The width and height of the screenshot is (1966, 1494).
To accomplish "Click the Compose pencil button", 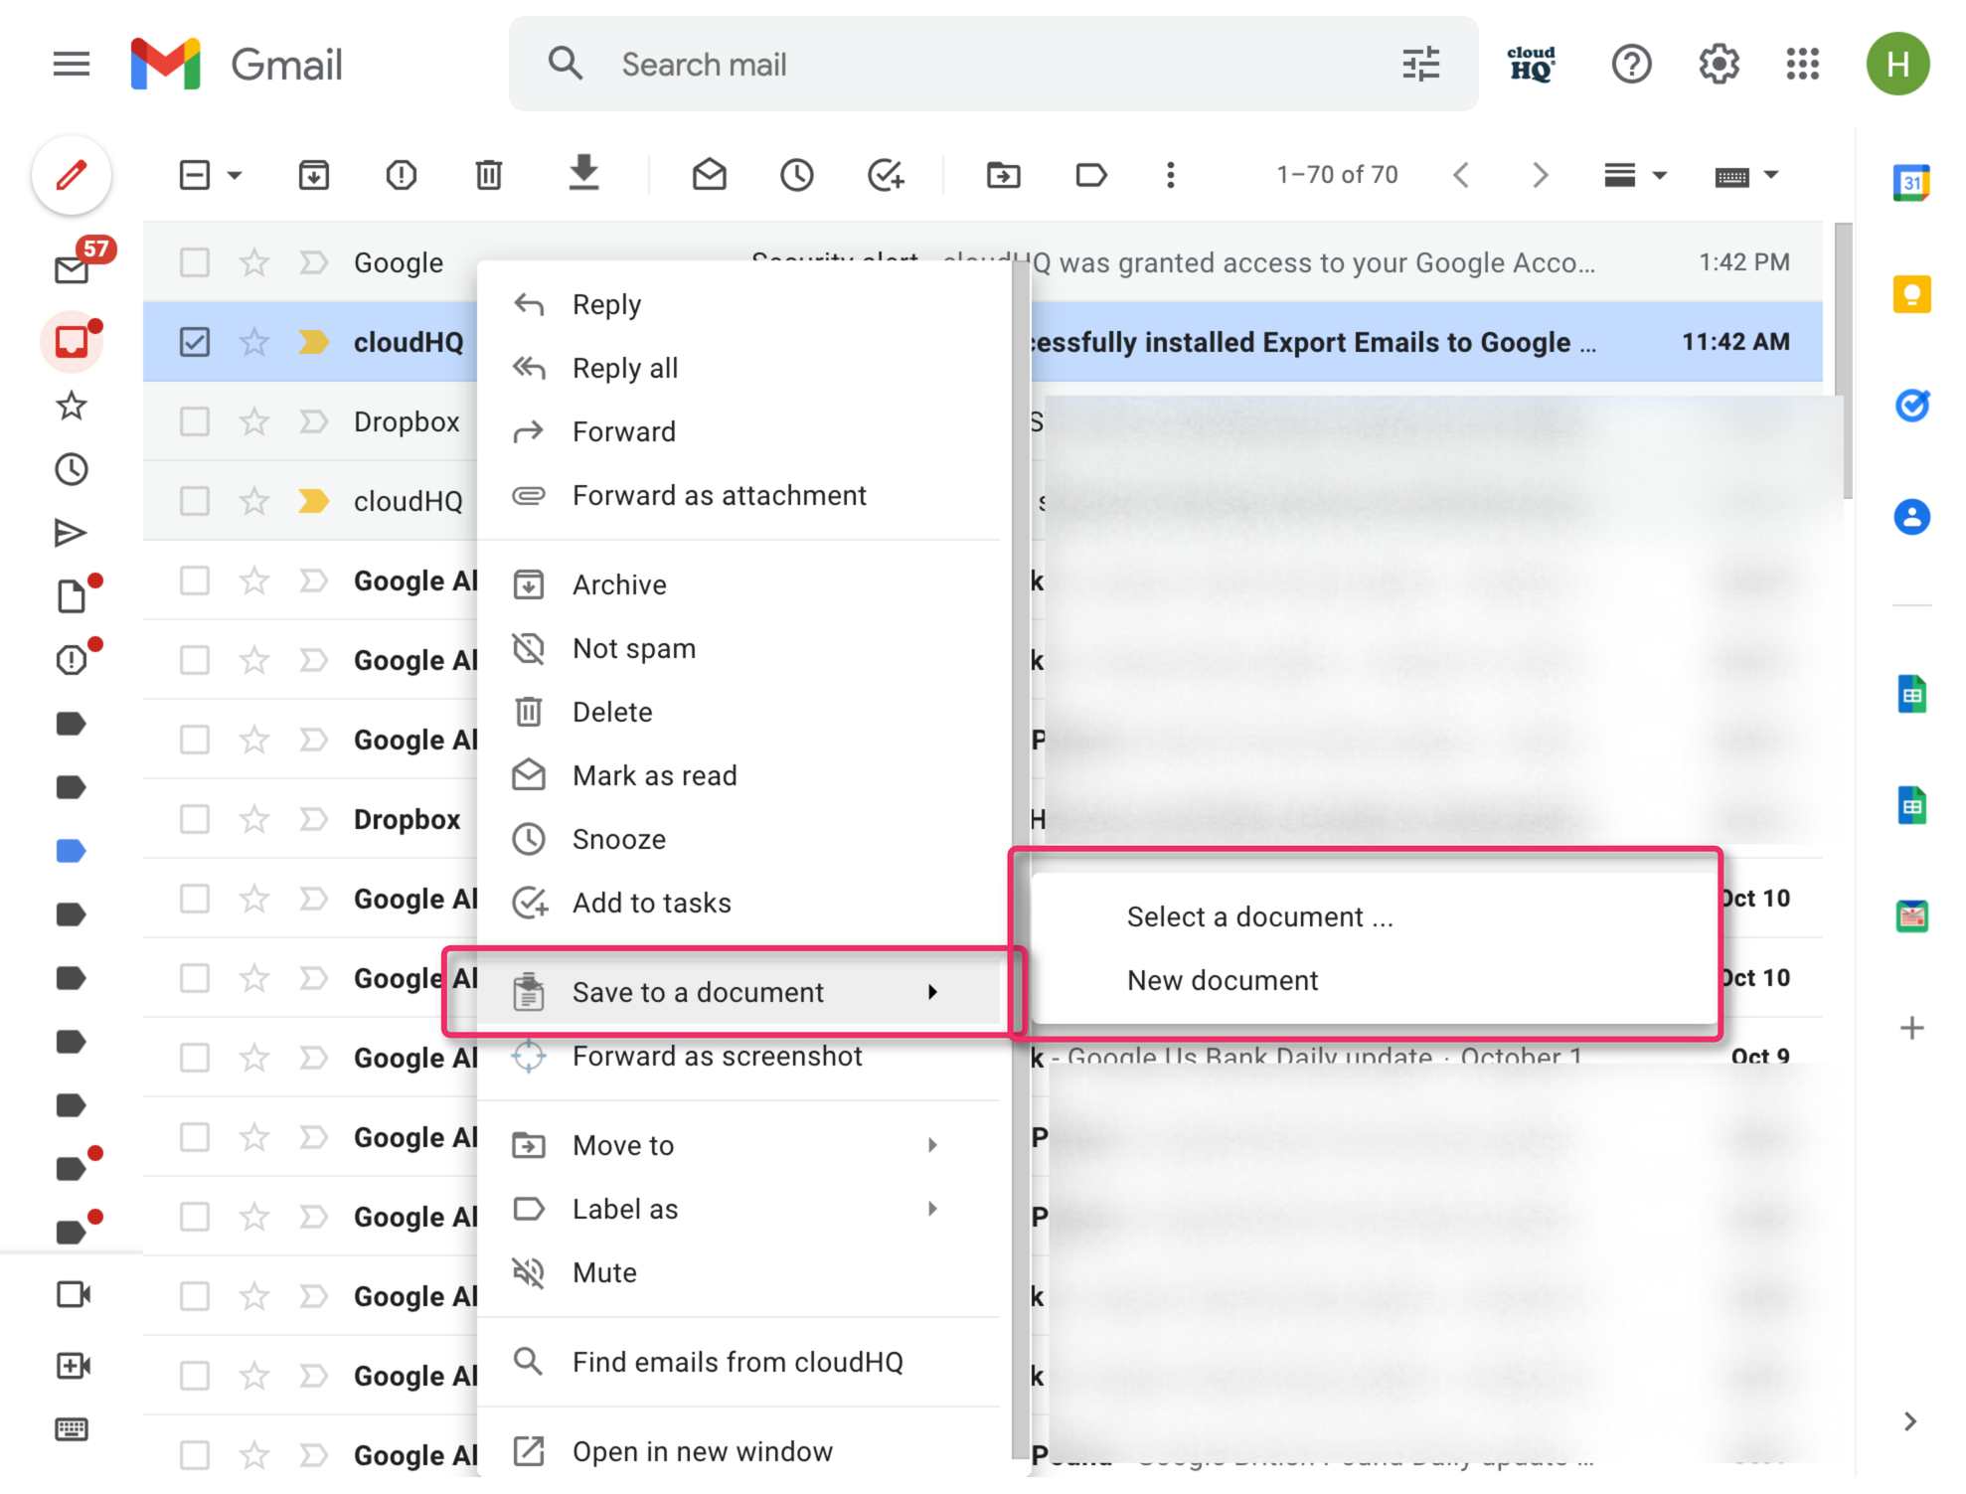I will pos(71,176).
